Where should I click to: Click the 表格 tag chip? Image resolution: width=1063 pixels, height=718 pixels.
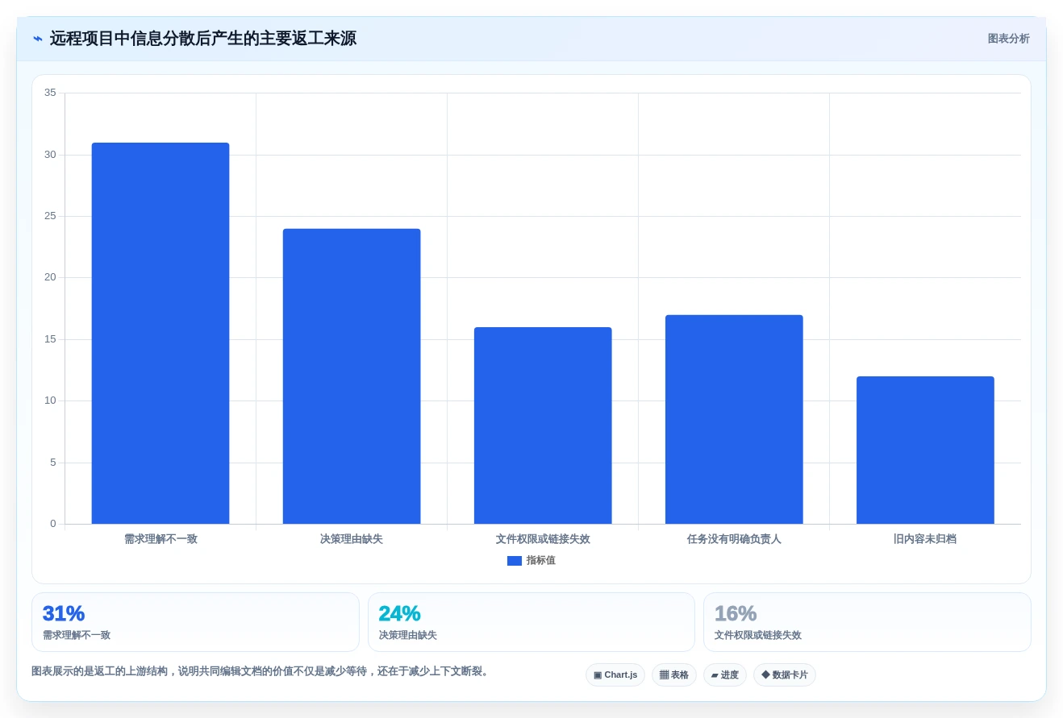pos(674,675)
